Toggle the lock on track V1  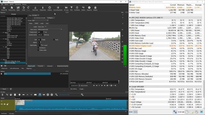click(7, 104)
